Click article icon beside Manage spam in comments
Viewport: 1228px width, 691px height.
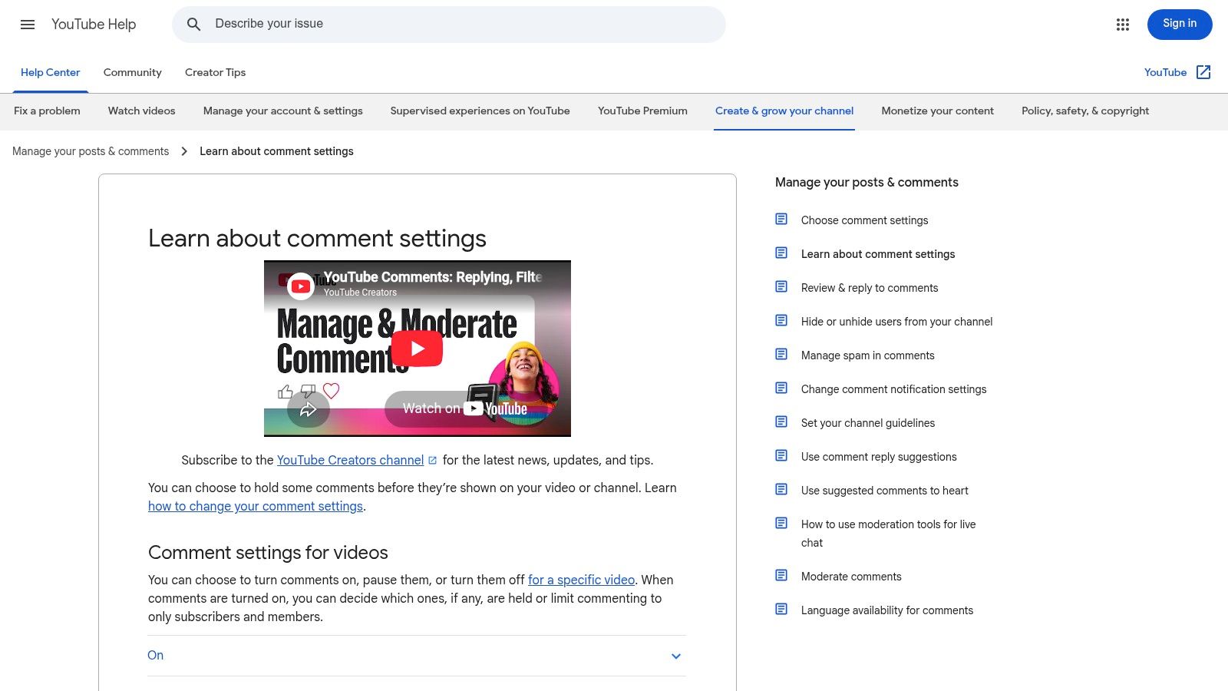[781, 355]
